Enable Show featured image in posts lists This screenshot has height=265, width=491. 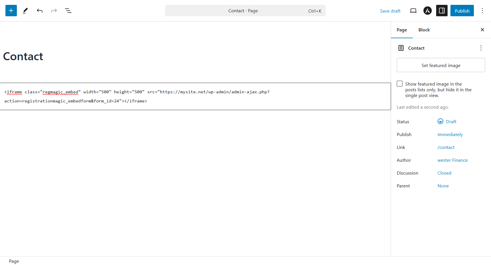point(400,84)
